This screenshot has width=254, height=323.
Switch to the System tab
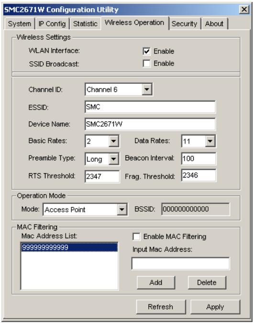click(x=19, y=24)
